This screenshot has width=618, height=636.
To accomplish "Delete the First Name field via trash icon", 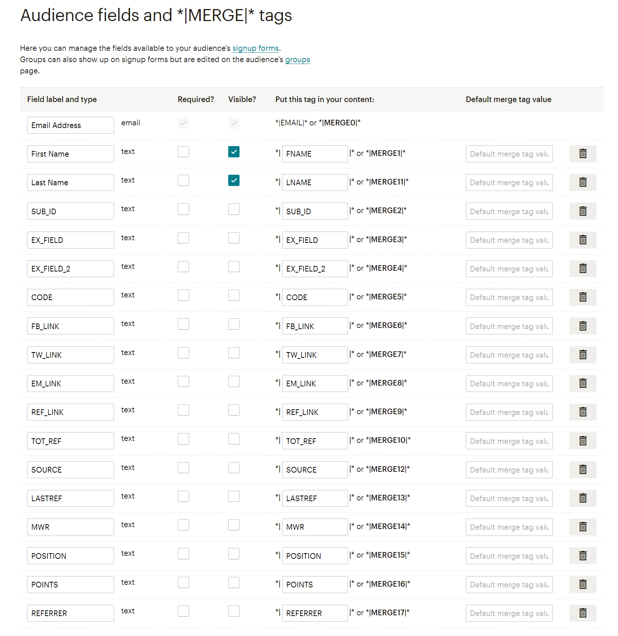I will coord(582,154).
